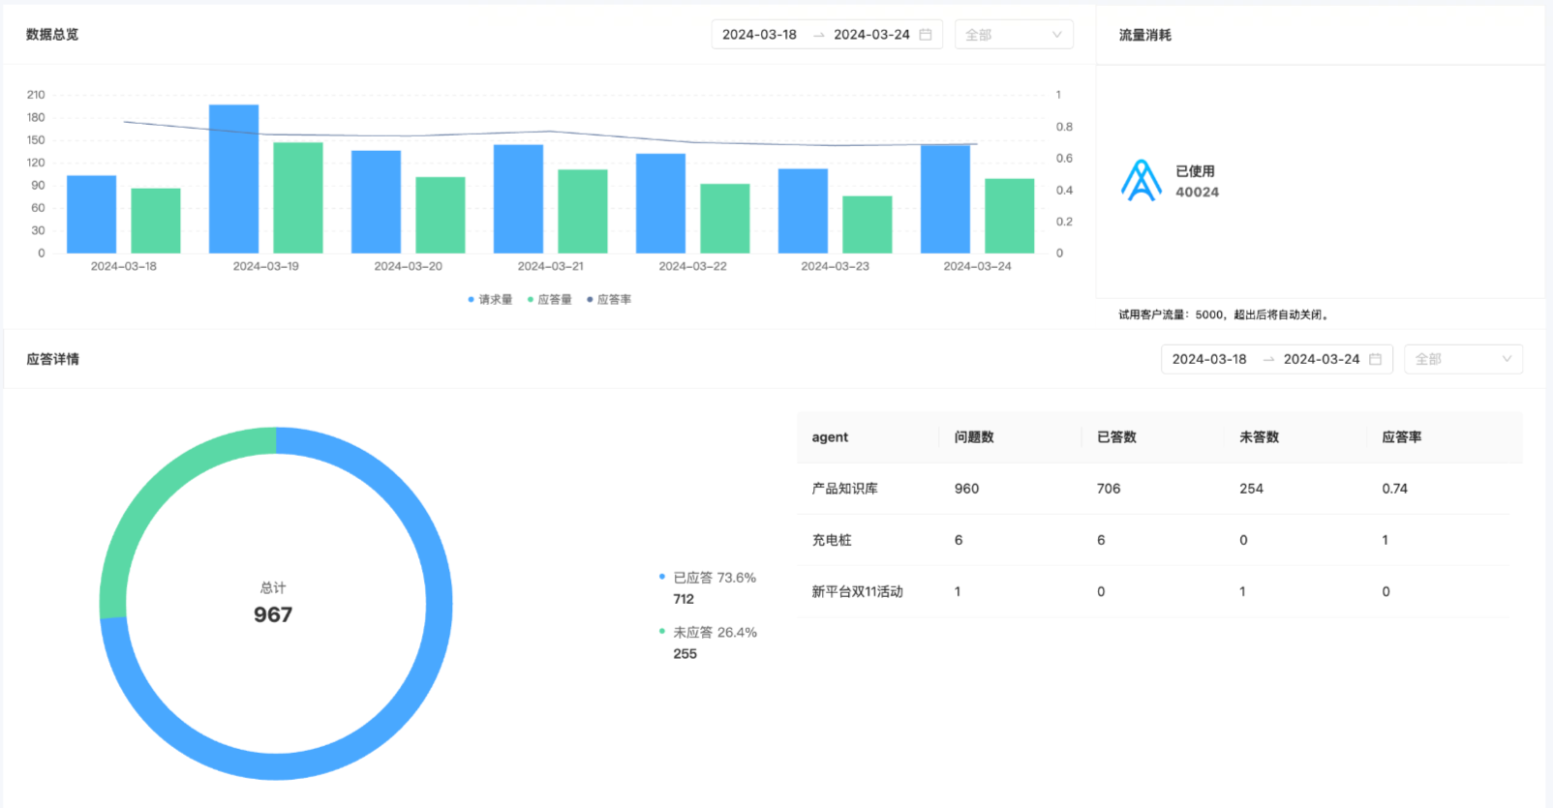The image size is (1553, 808).
Task: Select the 产品知识库 agent row
Action: (1154, 489)
